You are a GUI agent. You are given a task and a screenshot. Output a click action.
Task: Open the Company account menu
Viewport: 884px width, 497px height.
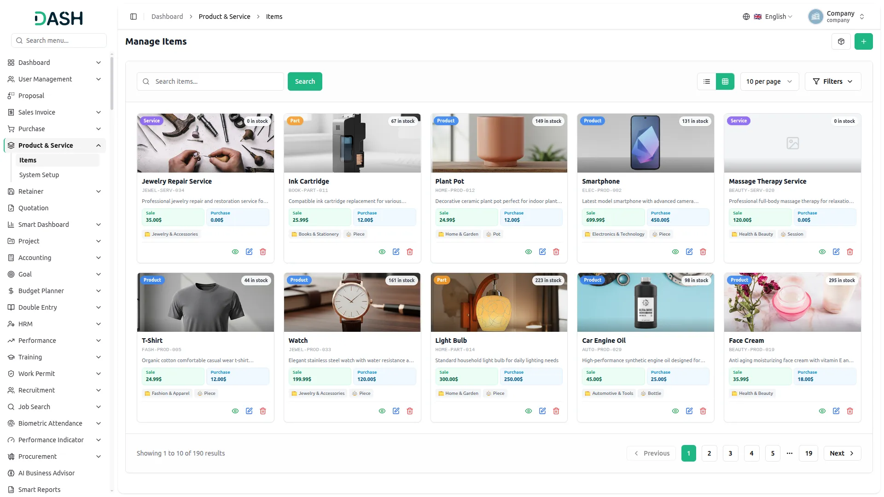837,17
